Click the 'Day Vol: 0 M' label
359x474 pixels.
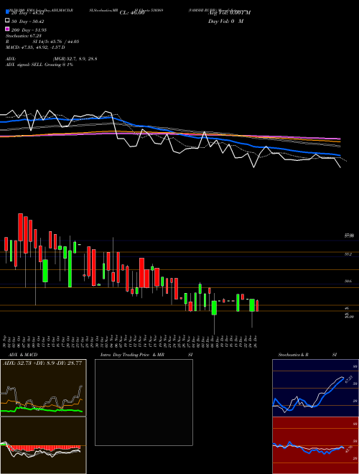click(225, 21)
